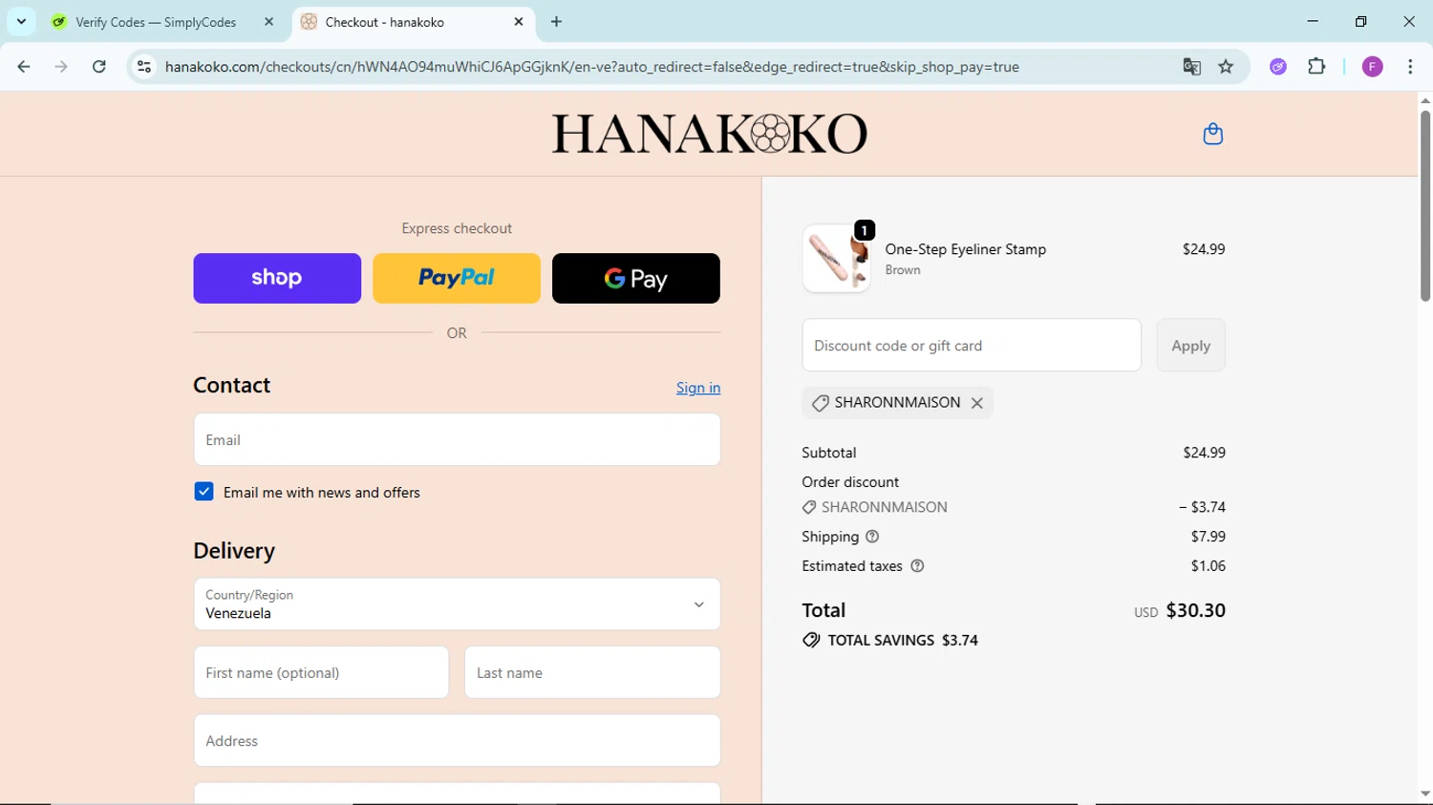Click the Estimated taxes help icon
The image size is (1433, 805).
[917, 566]
